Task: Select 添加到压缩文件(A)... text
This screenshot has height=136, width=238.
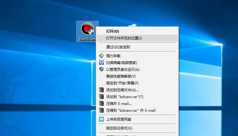Action: [x=122, y=90]
